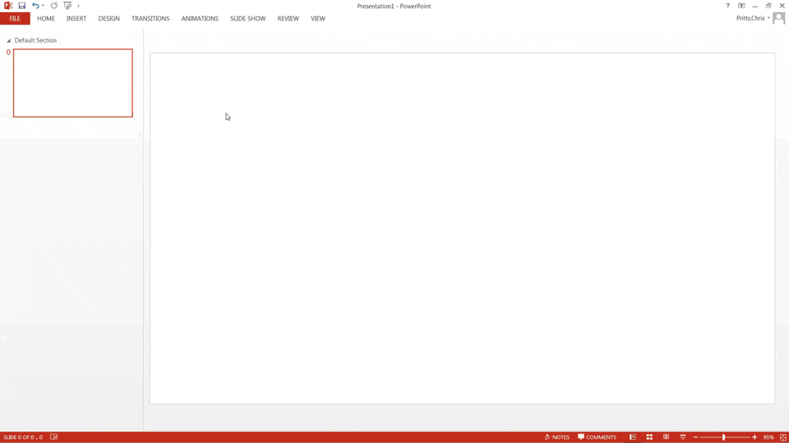Viewport: 789px width, 443px height.
Task: Switch to the HOME ribbon tab
Action: [46, 19]
